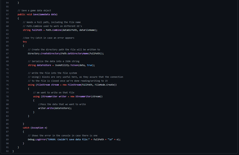This screenshot has width=239, height=155.
Task: Click CreateDirectory method call
Action: pos(50,54)
